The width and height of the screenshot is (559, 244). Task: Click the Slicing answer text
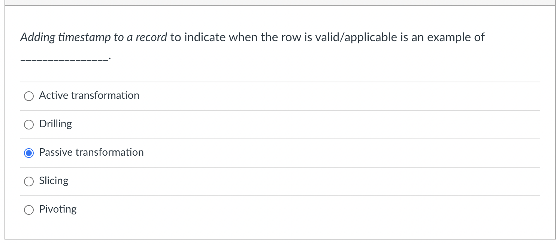tap(54, 181)
